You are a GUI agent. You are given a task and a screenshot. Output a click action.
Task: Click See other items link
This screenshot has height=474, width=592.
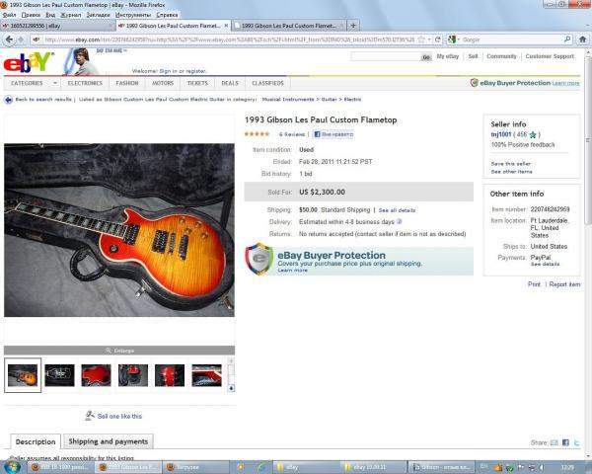pyautogui.click(x=511, y=172)
